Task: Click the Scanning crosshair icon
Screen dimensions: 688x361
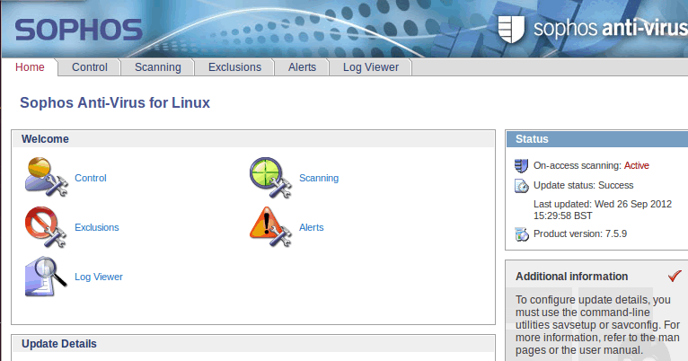Action: pos(270,177)
